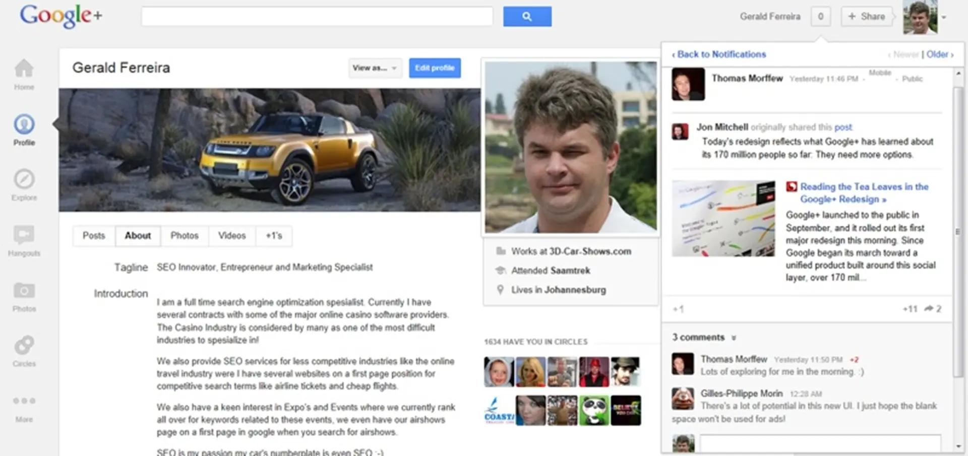Open Thomas Morffew post author name
This screenshot has width=968, height=456.
[x=747, y=78]
